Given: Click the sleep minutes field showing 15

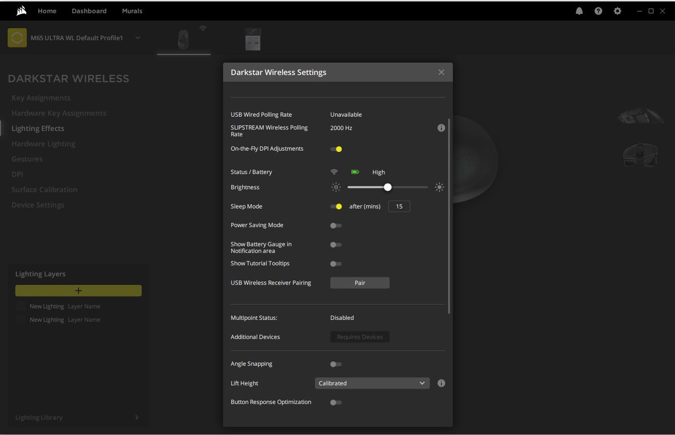Looking at the screenshot, I should coord(399,206).
